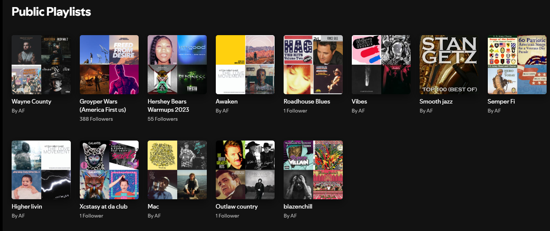Open the Xcstasy at da club cover
The width and height of the screenshot is (550, 231).
tap(109, 170)
